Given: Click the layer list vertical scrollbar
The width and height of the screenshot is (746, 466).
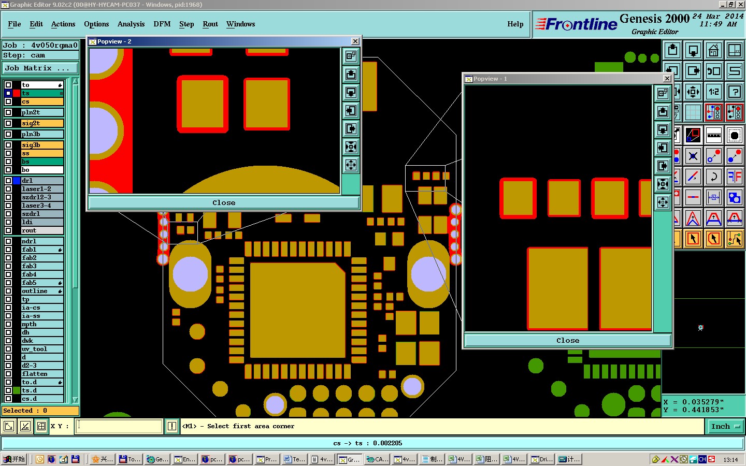Looking at the screenshot, I should pos(76,186).
